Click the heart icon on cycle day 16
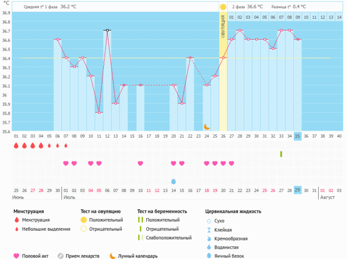 click(140, 163)
